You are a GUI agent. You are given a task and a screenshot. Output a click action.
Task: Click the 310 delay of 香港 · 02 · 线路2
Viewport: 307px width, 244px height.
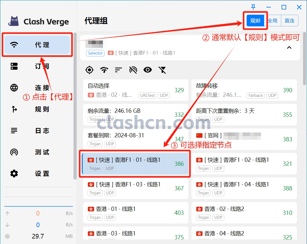point(288,213)
